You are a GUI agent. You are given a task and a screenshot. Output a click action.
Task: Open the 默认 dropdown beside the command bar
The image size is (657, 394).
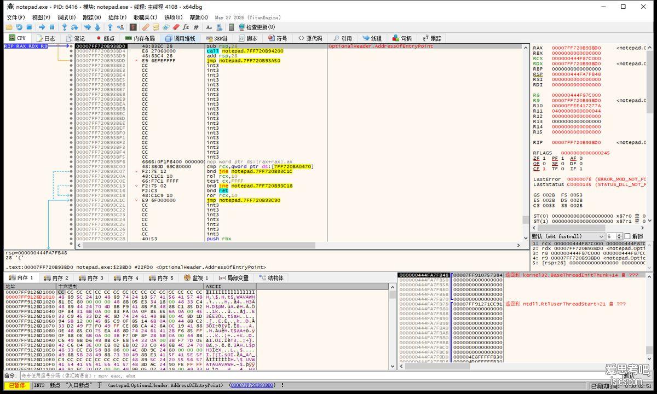(x=637, y=376)
